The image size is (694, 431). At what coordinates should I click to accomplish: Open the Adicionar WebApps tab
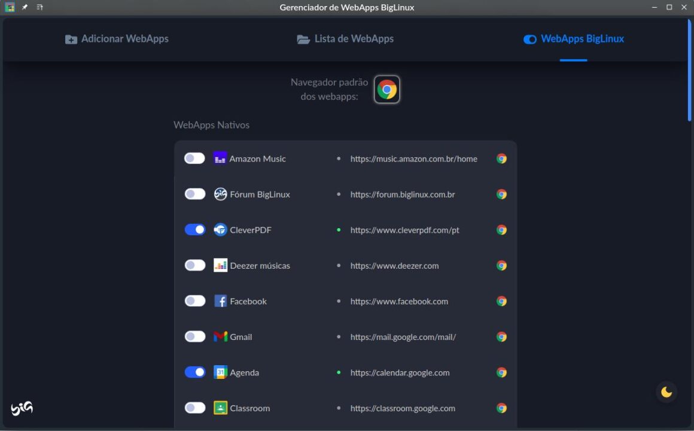click(x=117, y=39)
